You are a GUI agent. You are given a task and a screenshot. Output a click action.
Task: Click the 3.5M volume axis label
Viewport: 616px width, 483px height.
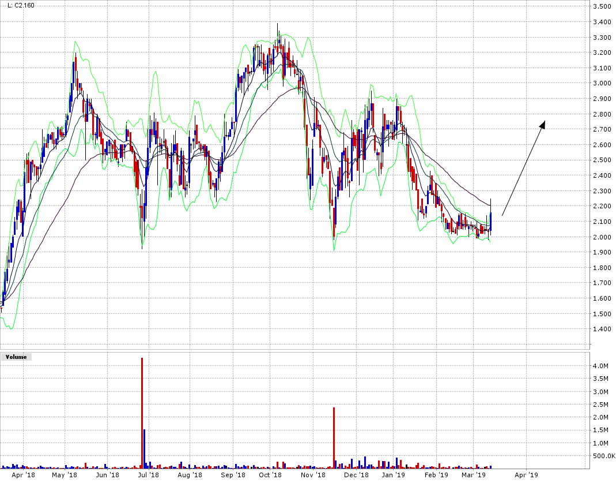pos(600,379)
